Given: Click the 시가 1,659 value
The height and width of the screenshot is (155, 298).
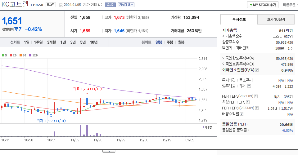Looking at the screenshot, I should point(85,31).
